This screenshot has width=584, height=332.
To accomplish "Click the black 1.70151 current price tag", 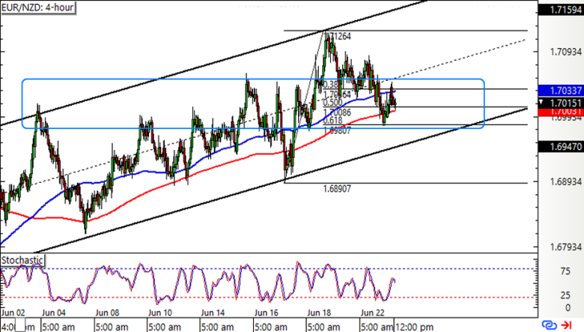I will pos(561,103).
